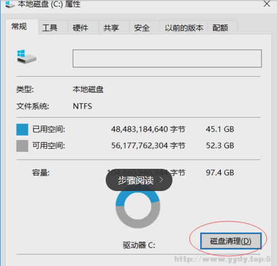Viewport: 277px width, 266px height.
Task: Click the Windows drive icon beside name field
Action: coord(27,57)
